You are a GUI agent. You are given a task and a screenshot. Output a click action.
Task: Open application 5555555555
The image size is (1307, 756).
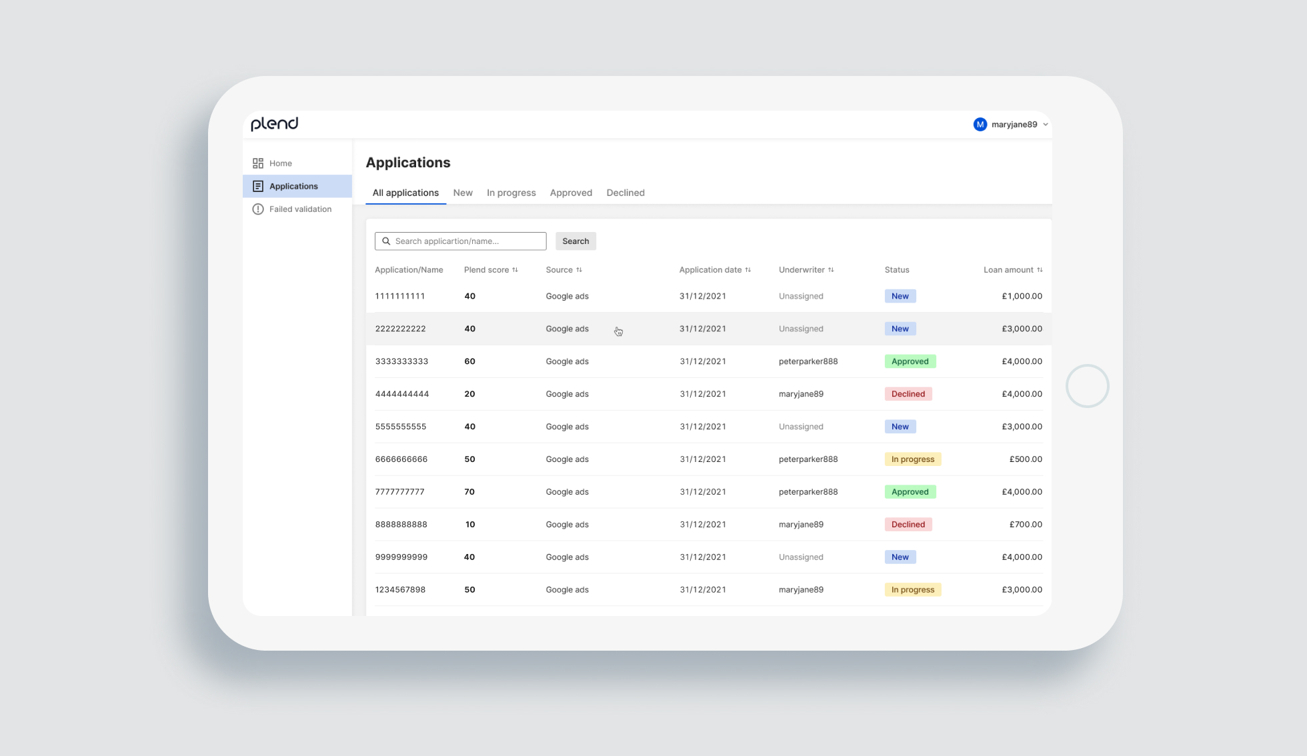click(x=401, y=427)
